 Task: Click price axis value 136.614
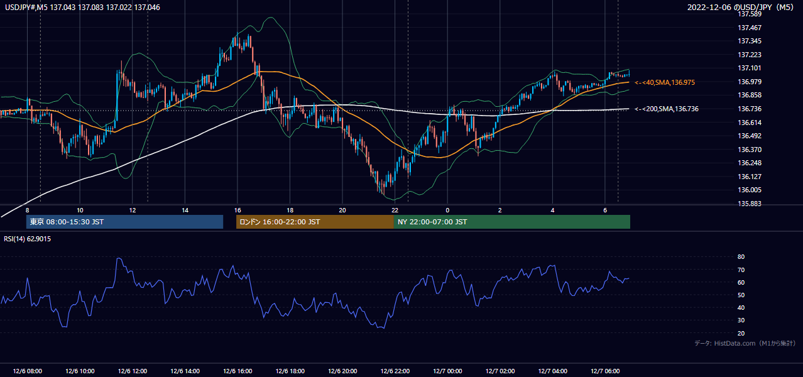point(750,123)
